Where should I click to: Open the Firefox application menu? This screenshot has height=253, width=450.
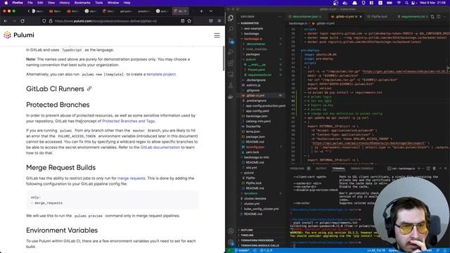tap(219, 21)
